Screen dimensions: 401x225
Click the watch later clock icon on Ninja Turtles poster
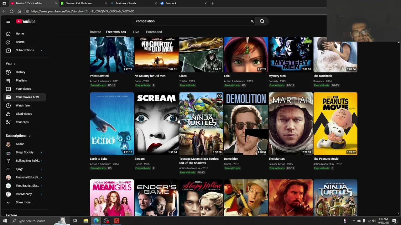pyautogui.click(x=219, y=96)
